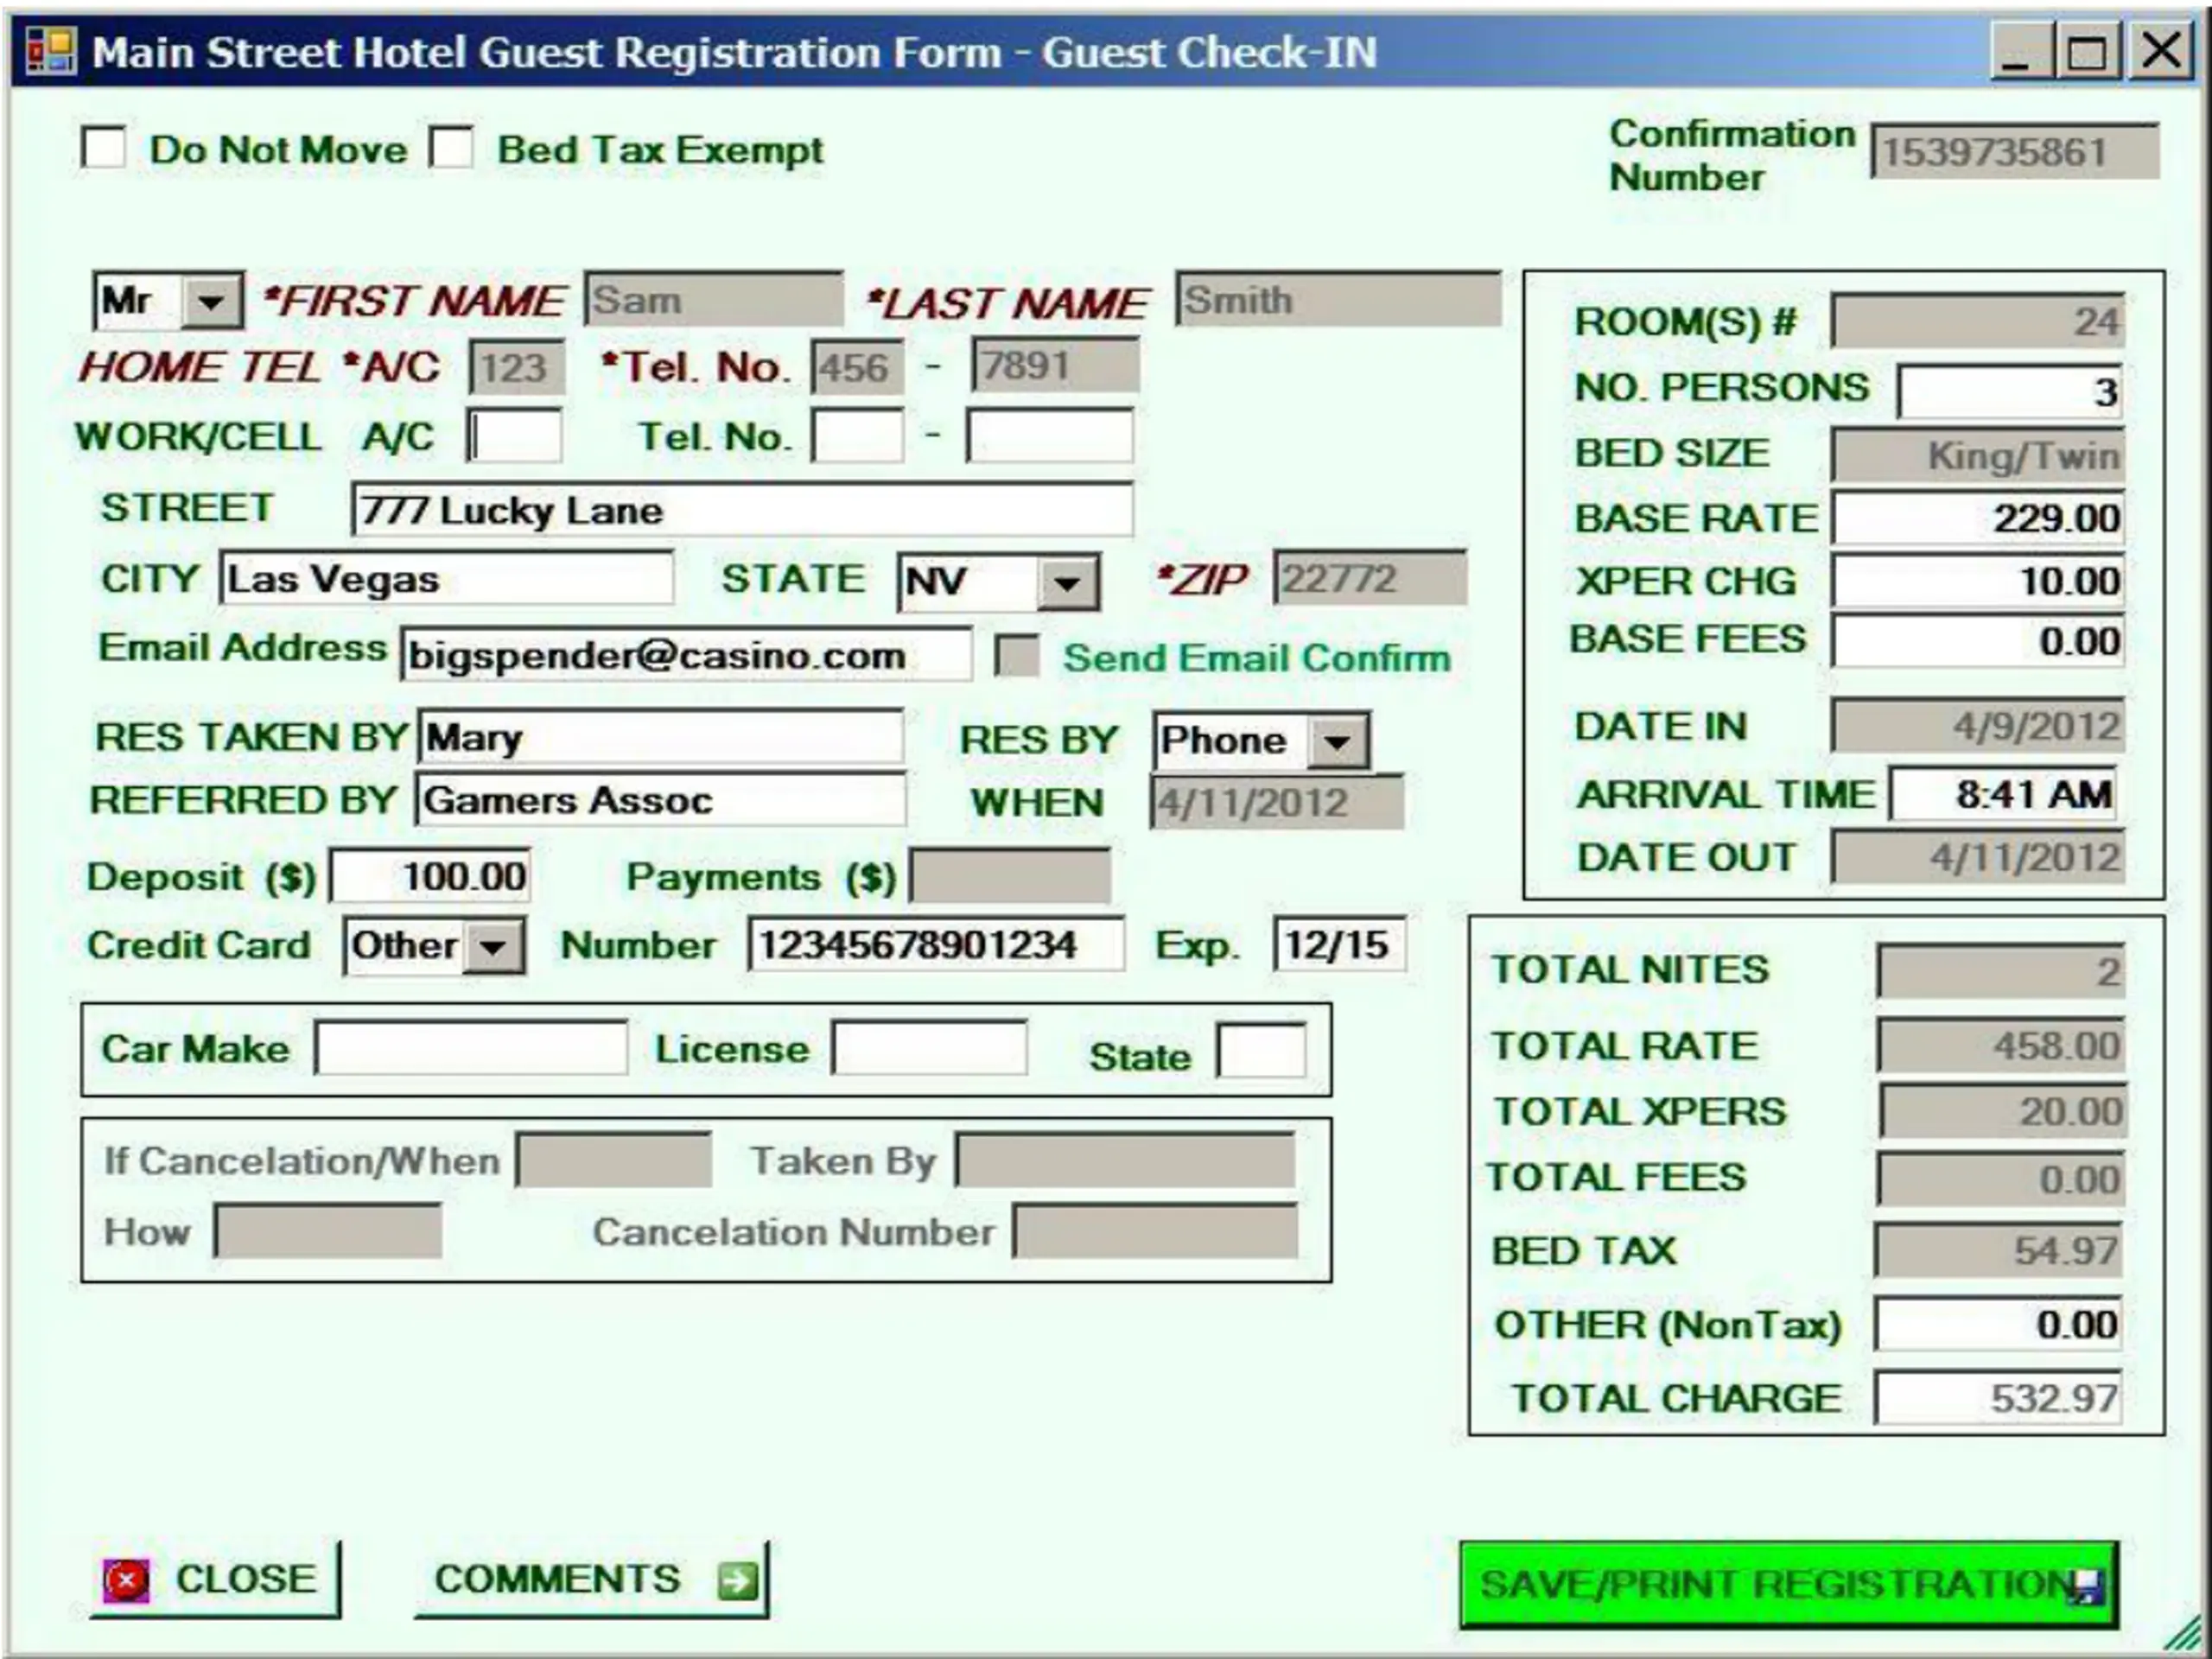Viewport: 2212px width, 1659px height.
Task: Click the Street field with 777 Lucky Lane
Action: [x=742, y=510]
